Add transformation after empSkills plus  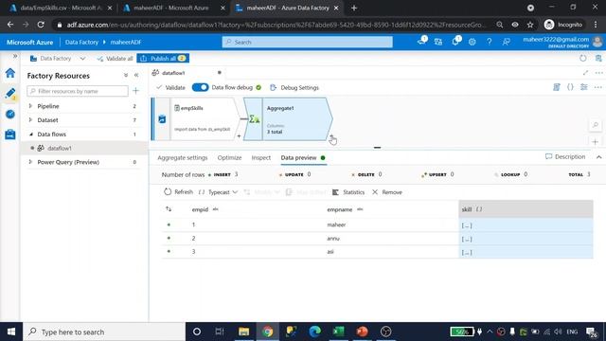click(239, 136)
